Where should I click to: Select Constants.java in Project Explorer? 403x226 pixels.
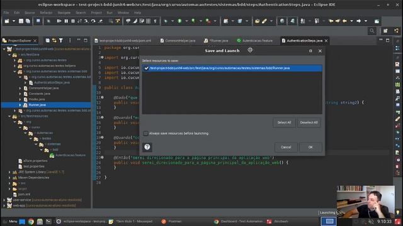point(39,94)
